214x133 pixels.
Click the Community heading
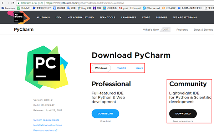pyautogui.click(x=188, y=84)
